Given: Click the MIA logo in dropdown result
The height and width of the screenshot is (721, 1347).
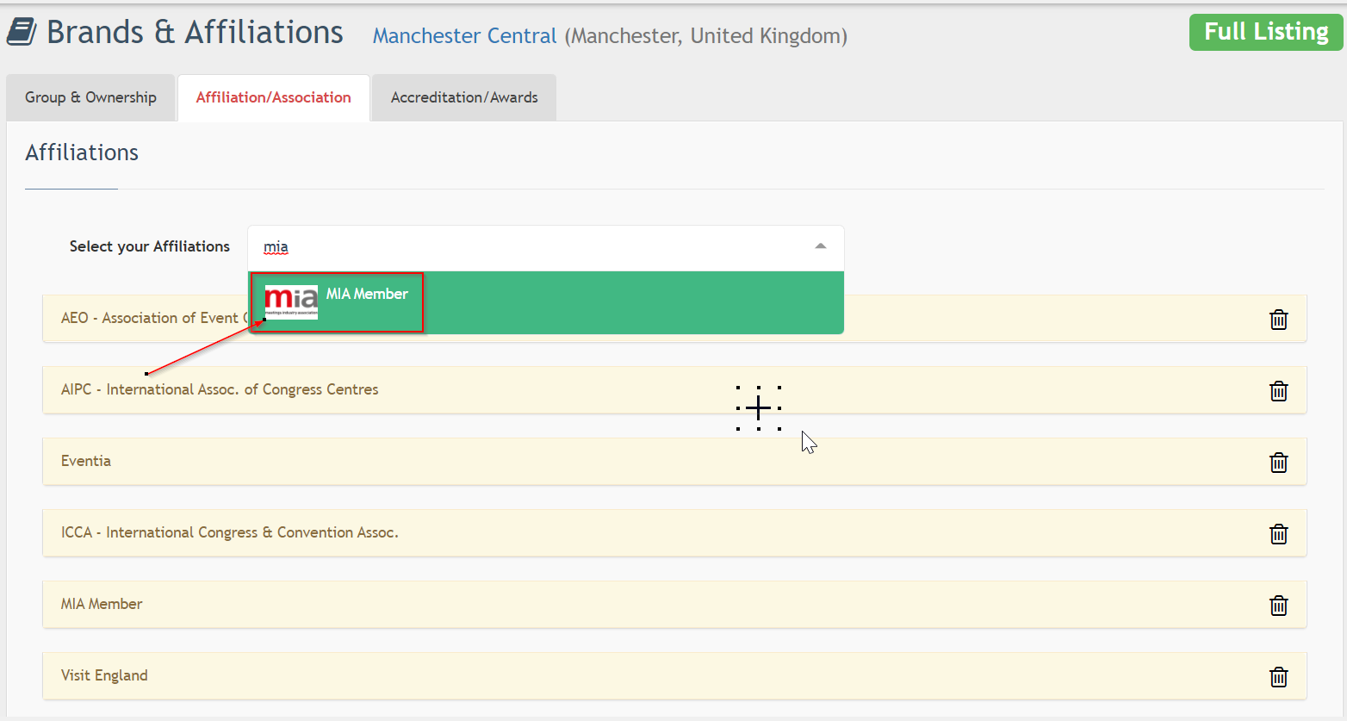Looking at the screenshot, I should point(291,302).
